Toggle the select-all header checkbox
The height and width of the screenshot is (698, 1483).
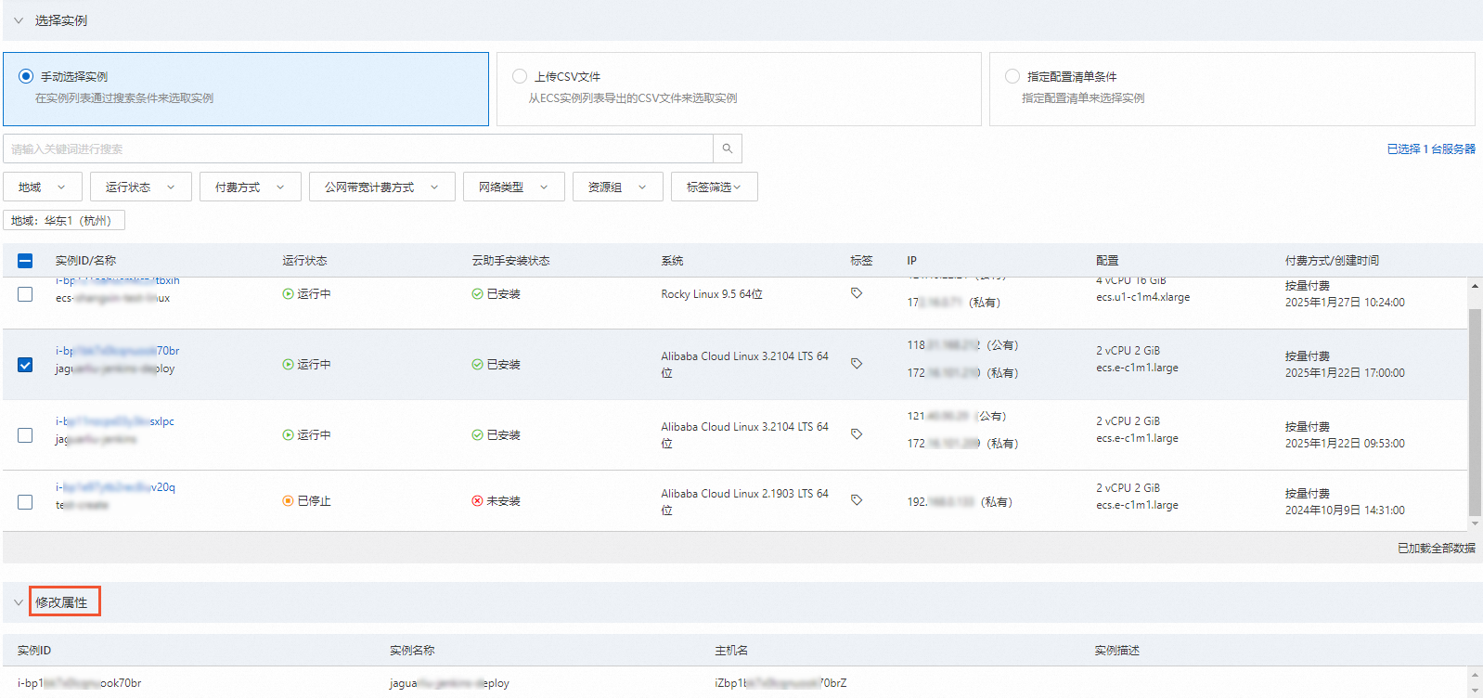[25, 261]
